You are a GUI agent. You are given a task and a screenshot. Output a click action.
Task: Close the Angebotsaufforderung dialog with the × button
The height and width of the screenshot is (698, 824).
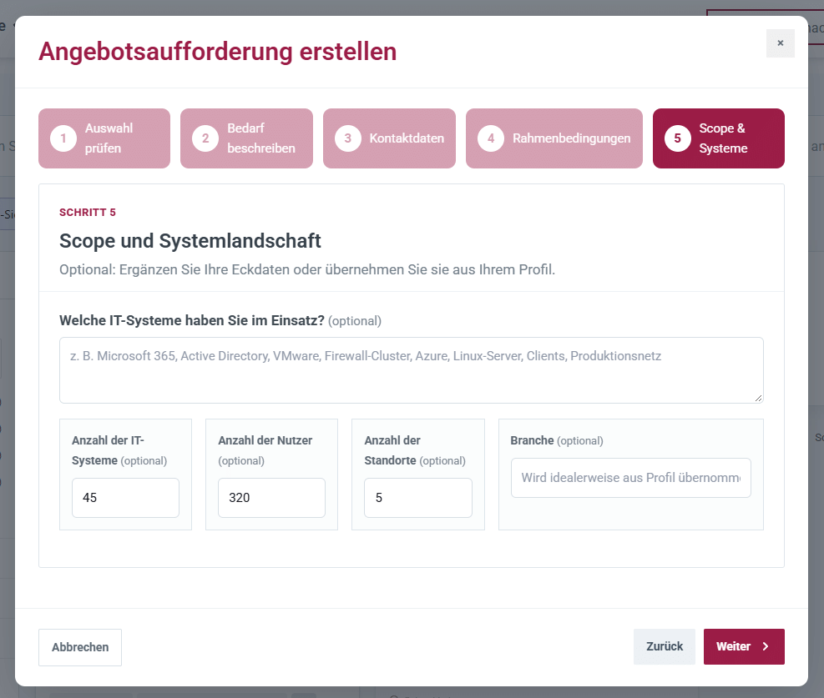[780, 43]
